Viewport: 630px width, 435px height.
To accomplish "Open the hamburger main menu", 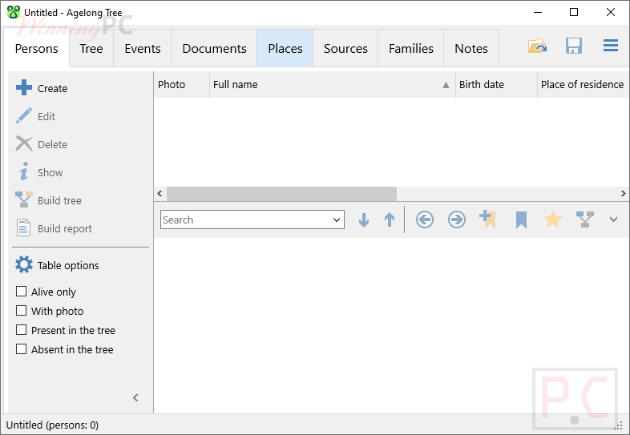I will pyautogui.click(x=610, y=46).
